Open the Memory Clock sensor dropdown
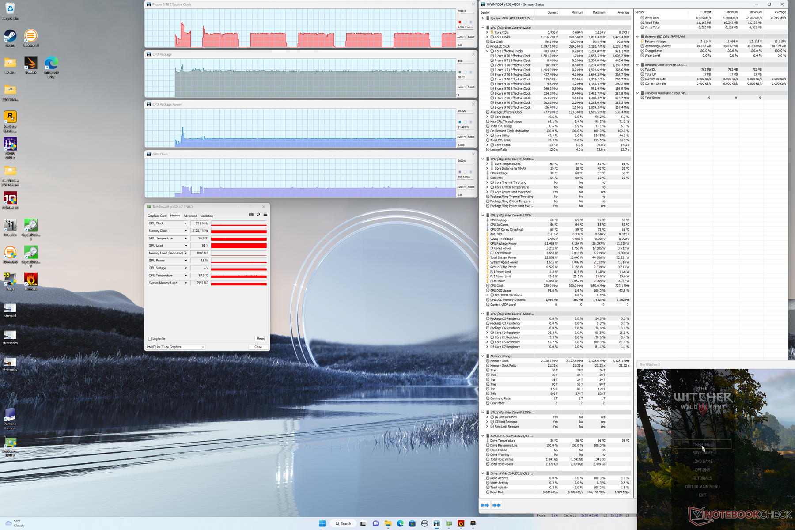The width and height of the screenshot is (795, 530). (x=185, y=231)
